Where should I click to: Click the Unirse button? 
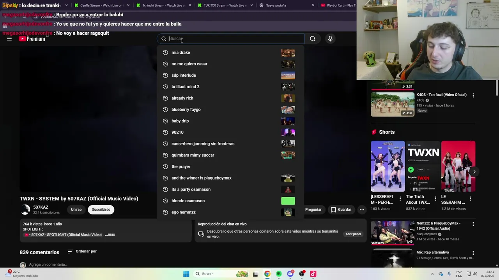(76, 210)
